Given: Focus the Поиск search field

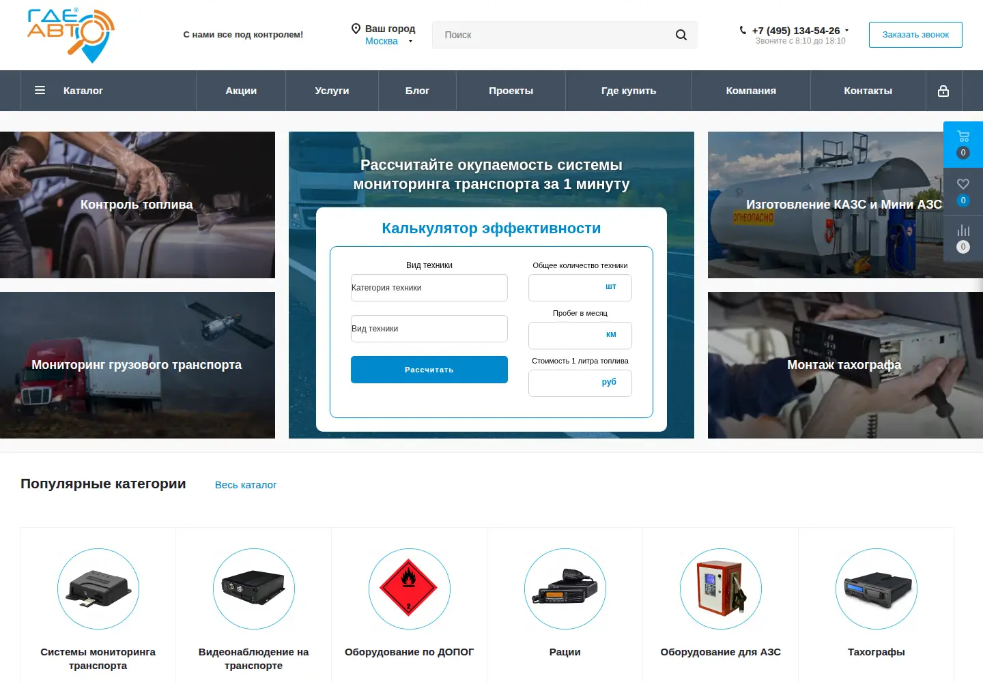Looking at the screenshot, I should (x=565, y=35).
